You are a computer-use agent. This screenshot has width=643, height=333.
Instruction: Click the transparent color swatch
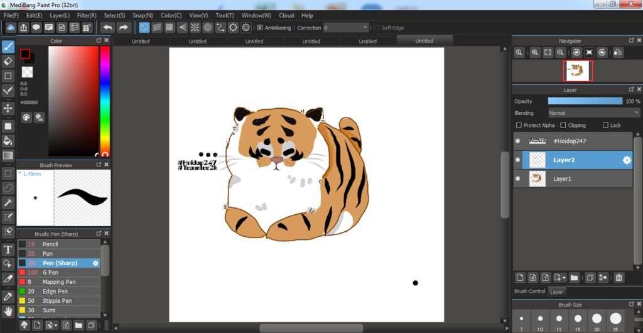point(27,72)
